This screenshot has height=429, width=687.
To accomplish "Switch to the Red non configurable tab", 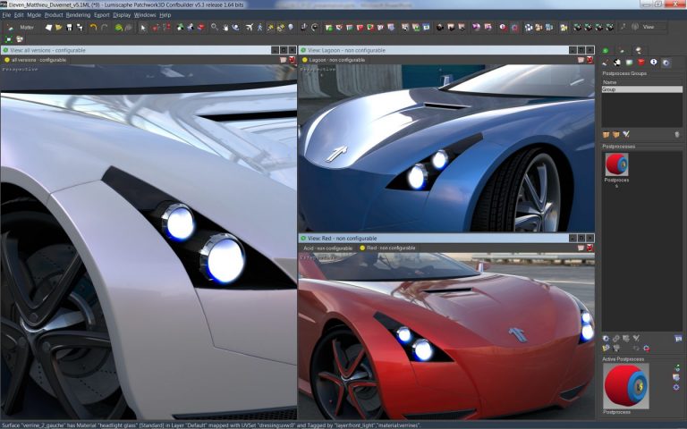I will [387, 248].
